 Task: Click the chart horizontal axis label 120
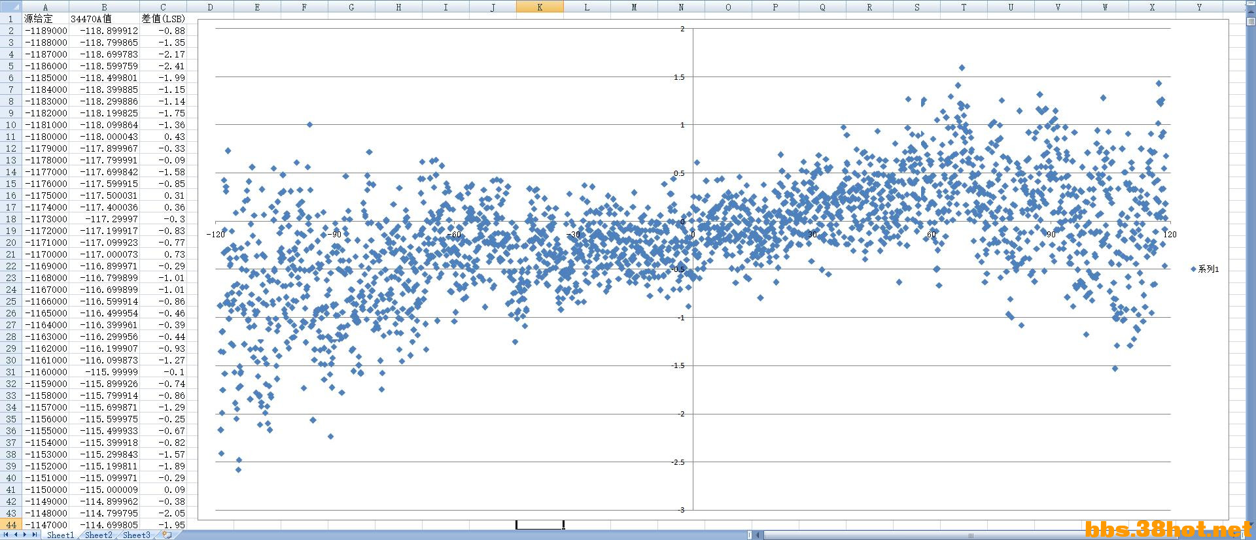click(x=1170, y=234)
